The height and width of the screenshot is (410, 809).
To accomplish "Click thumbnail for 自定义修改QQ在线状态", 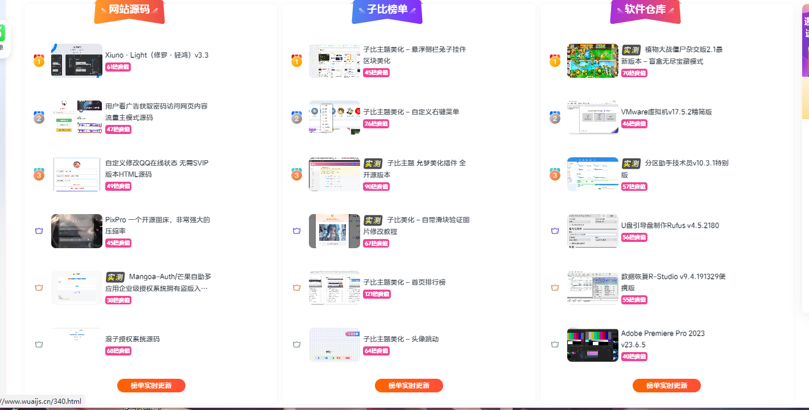I will [76, 174].
